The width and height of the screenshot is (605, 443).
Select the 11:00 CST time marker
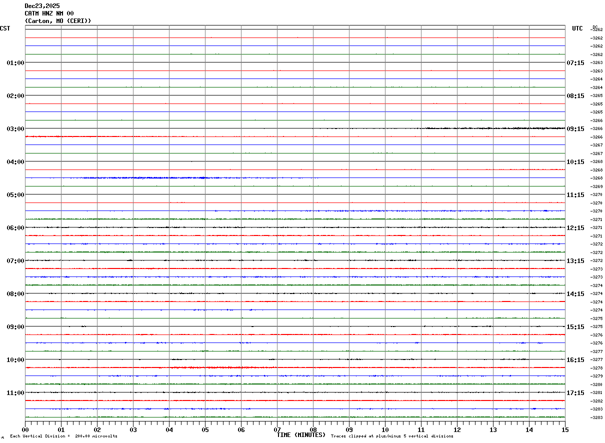click(15, 393)
